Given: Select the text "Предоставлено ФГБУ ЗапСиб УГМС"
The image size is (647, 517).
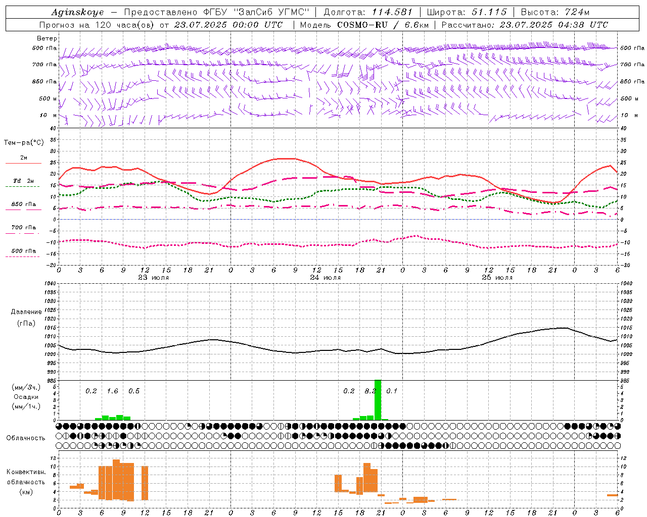Looking at the screenshot, I should point(216,12).
